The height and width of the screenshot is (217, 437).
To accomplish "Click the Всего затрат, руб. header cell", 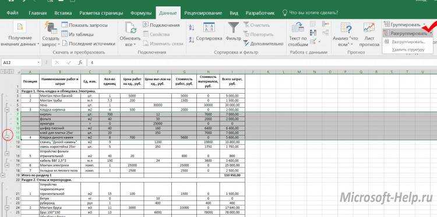I will (x=232, y=81).
